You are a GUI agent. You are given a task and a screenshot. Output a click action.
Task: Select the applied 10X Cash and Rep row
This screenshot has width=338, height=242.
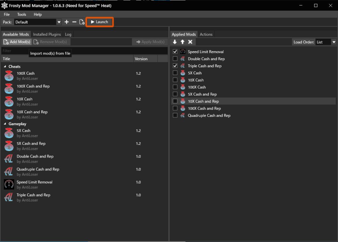253,101
